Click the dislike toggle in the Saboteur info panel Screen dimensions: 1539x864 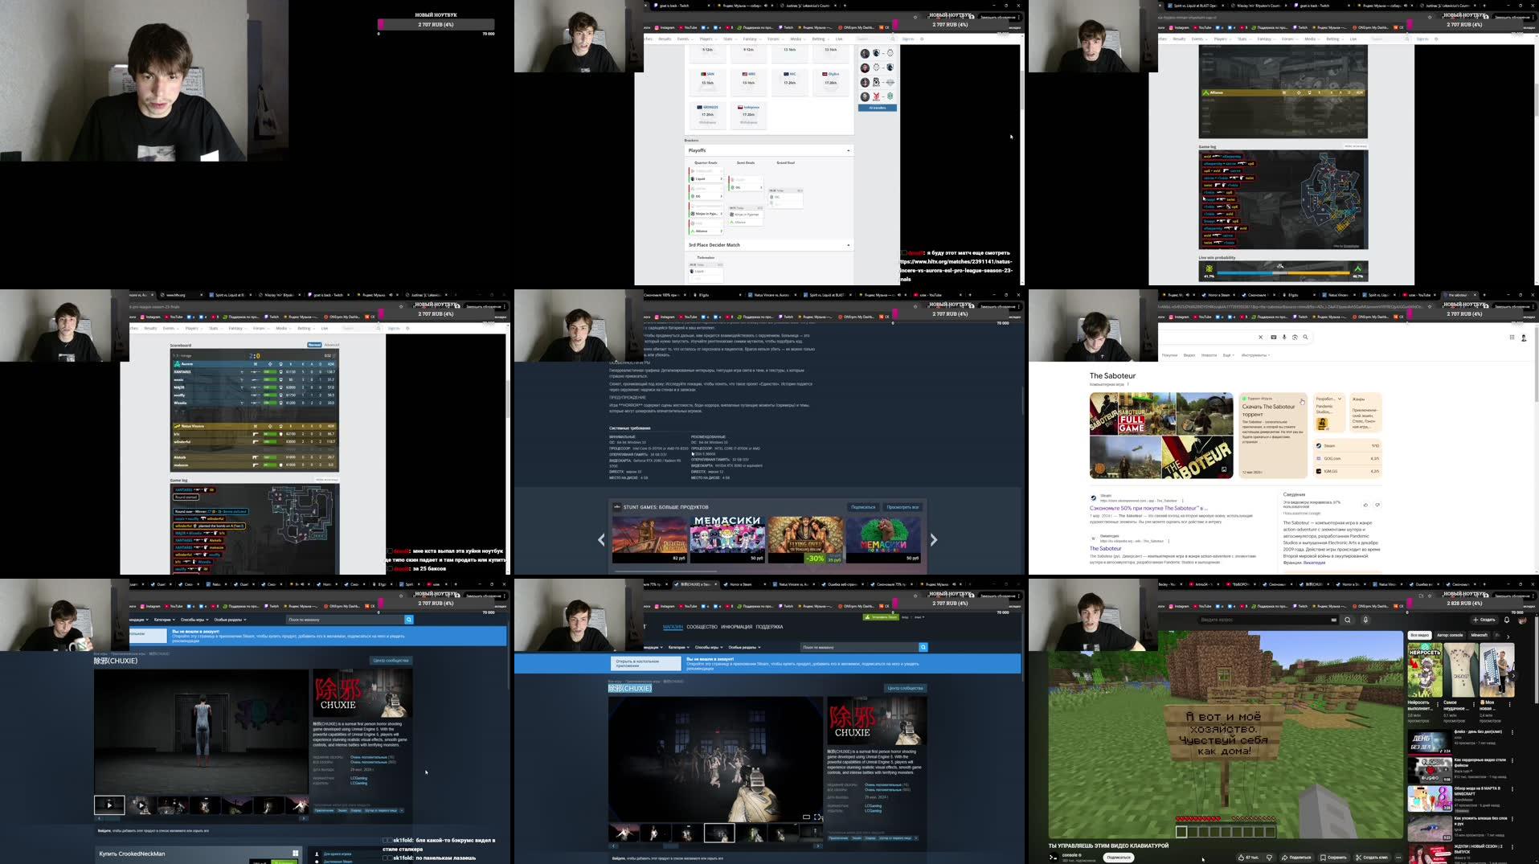pos(1377,506)
